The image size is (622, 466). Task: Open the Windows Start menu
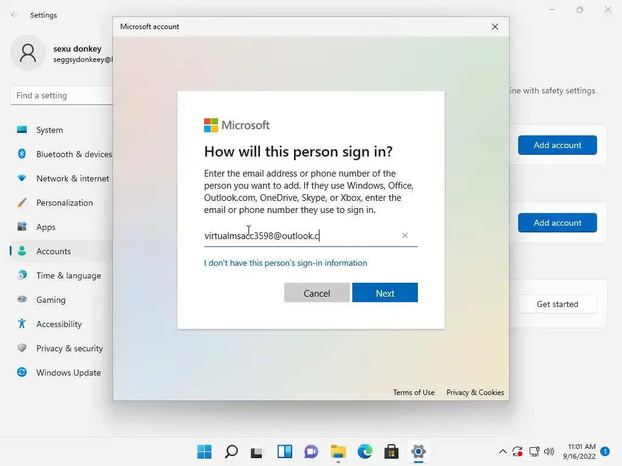tap(204, 451)
